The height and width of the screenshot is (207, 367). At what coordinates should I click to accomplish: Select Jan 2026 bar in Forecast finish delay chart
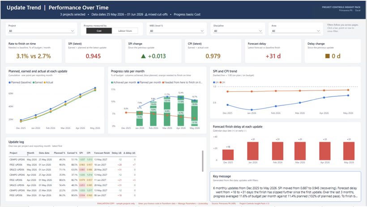pos(253,151)
